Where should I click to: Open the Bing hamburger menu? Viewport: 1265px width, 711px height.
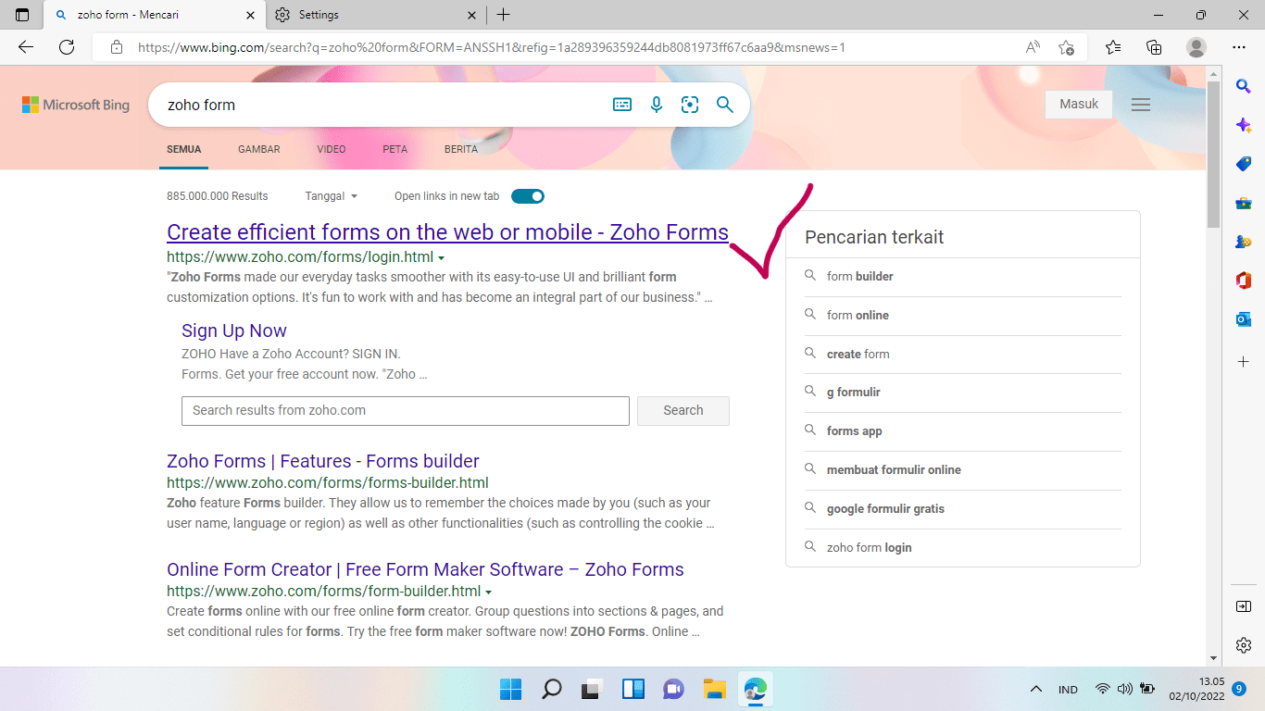(x=1141, y=105)
